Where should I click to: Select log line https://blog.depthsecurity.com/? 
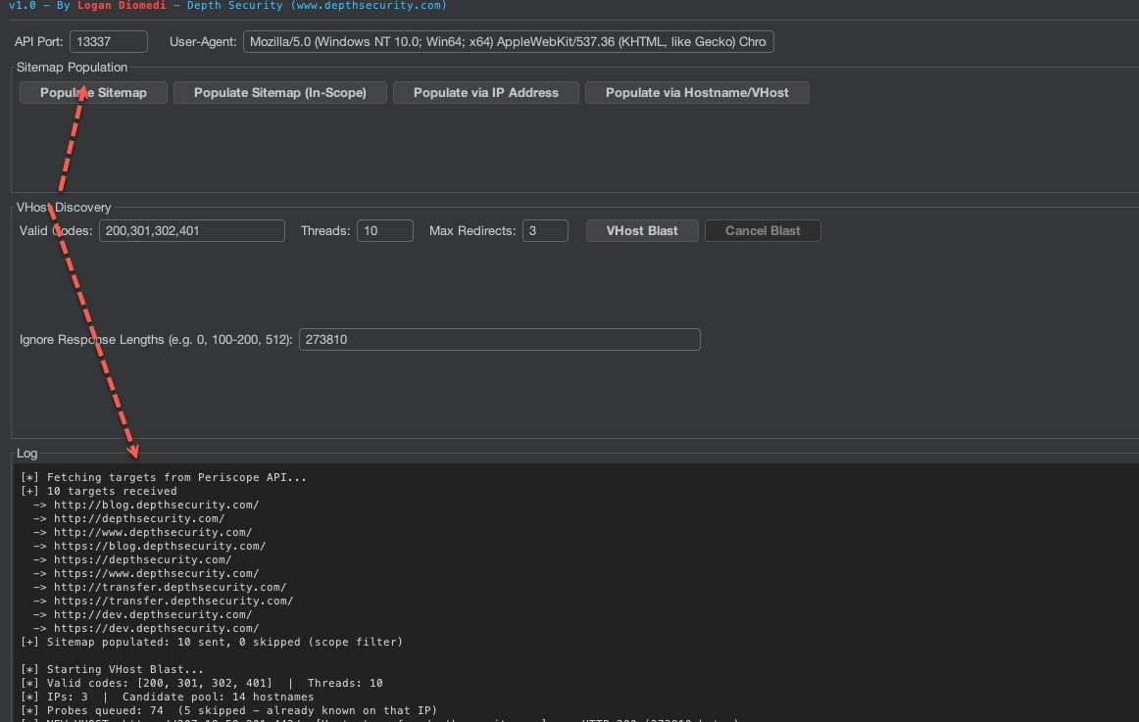pyautogui.click(x=160, y=547)
